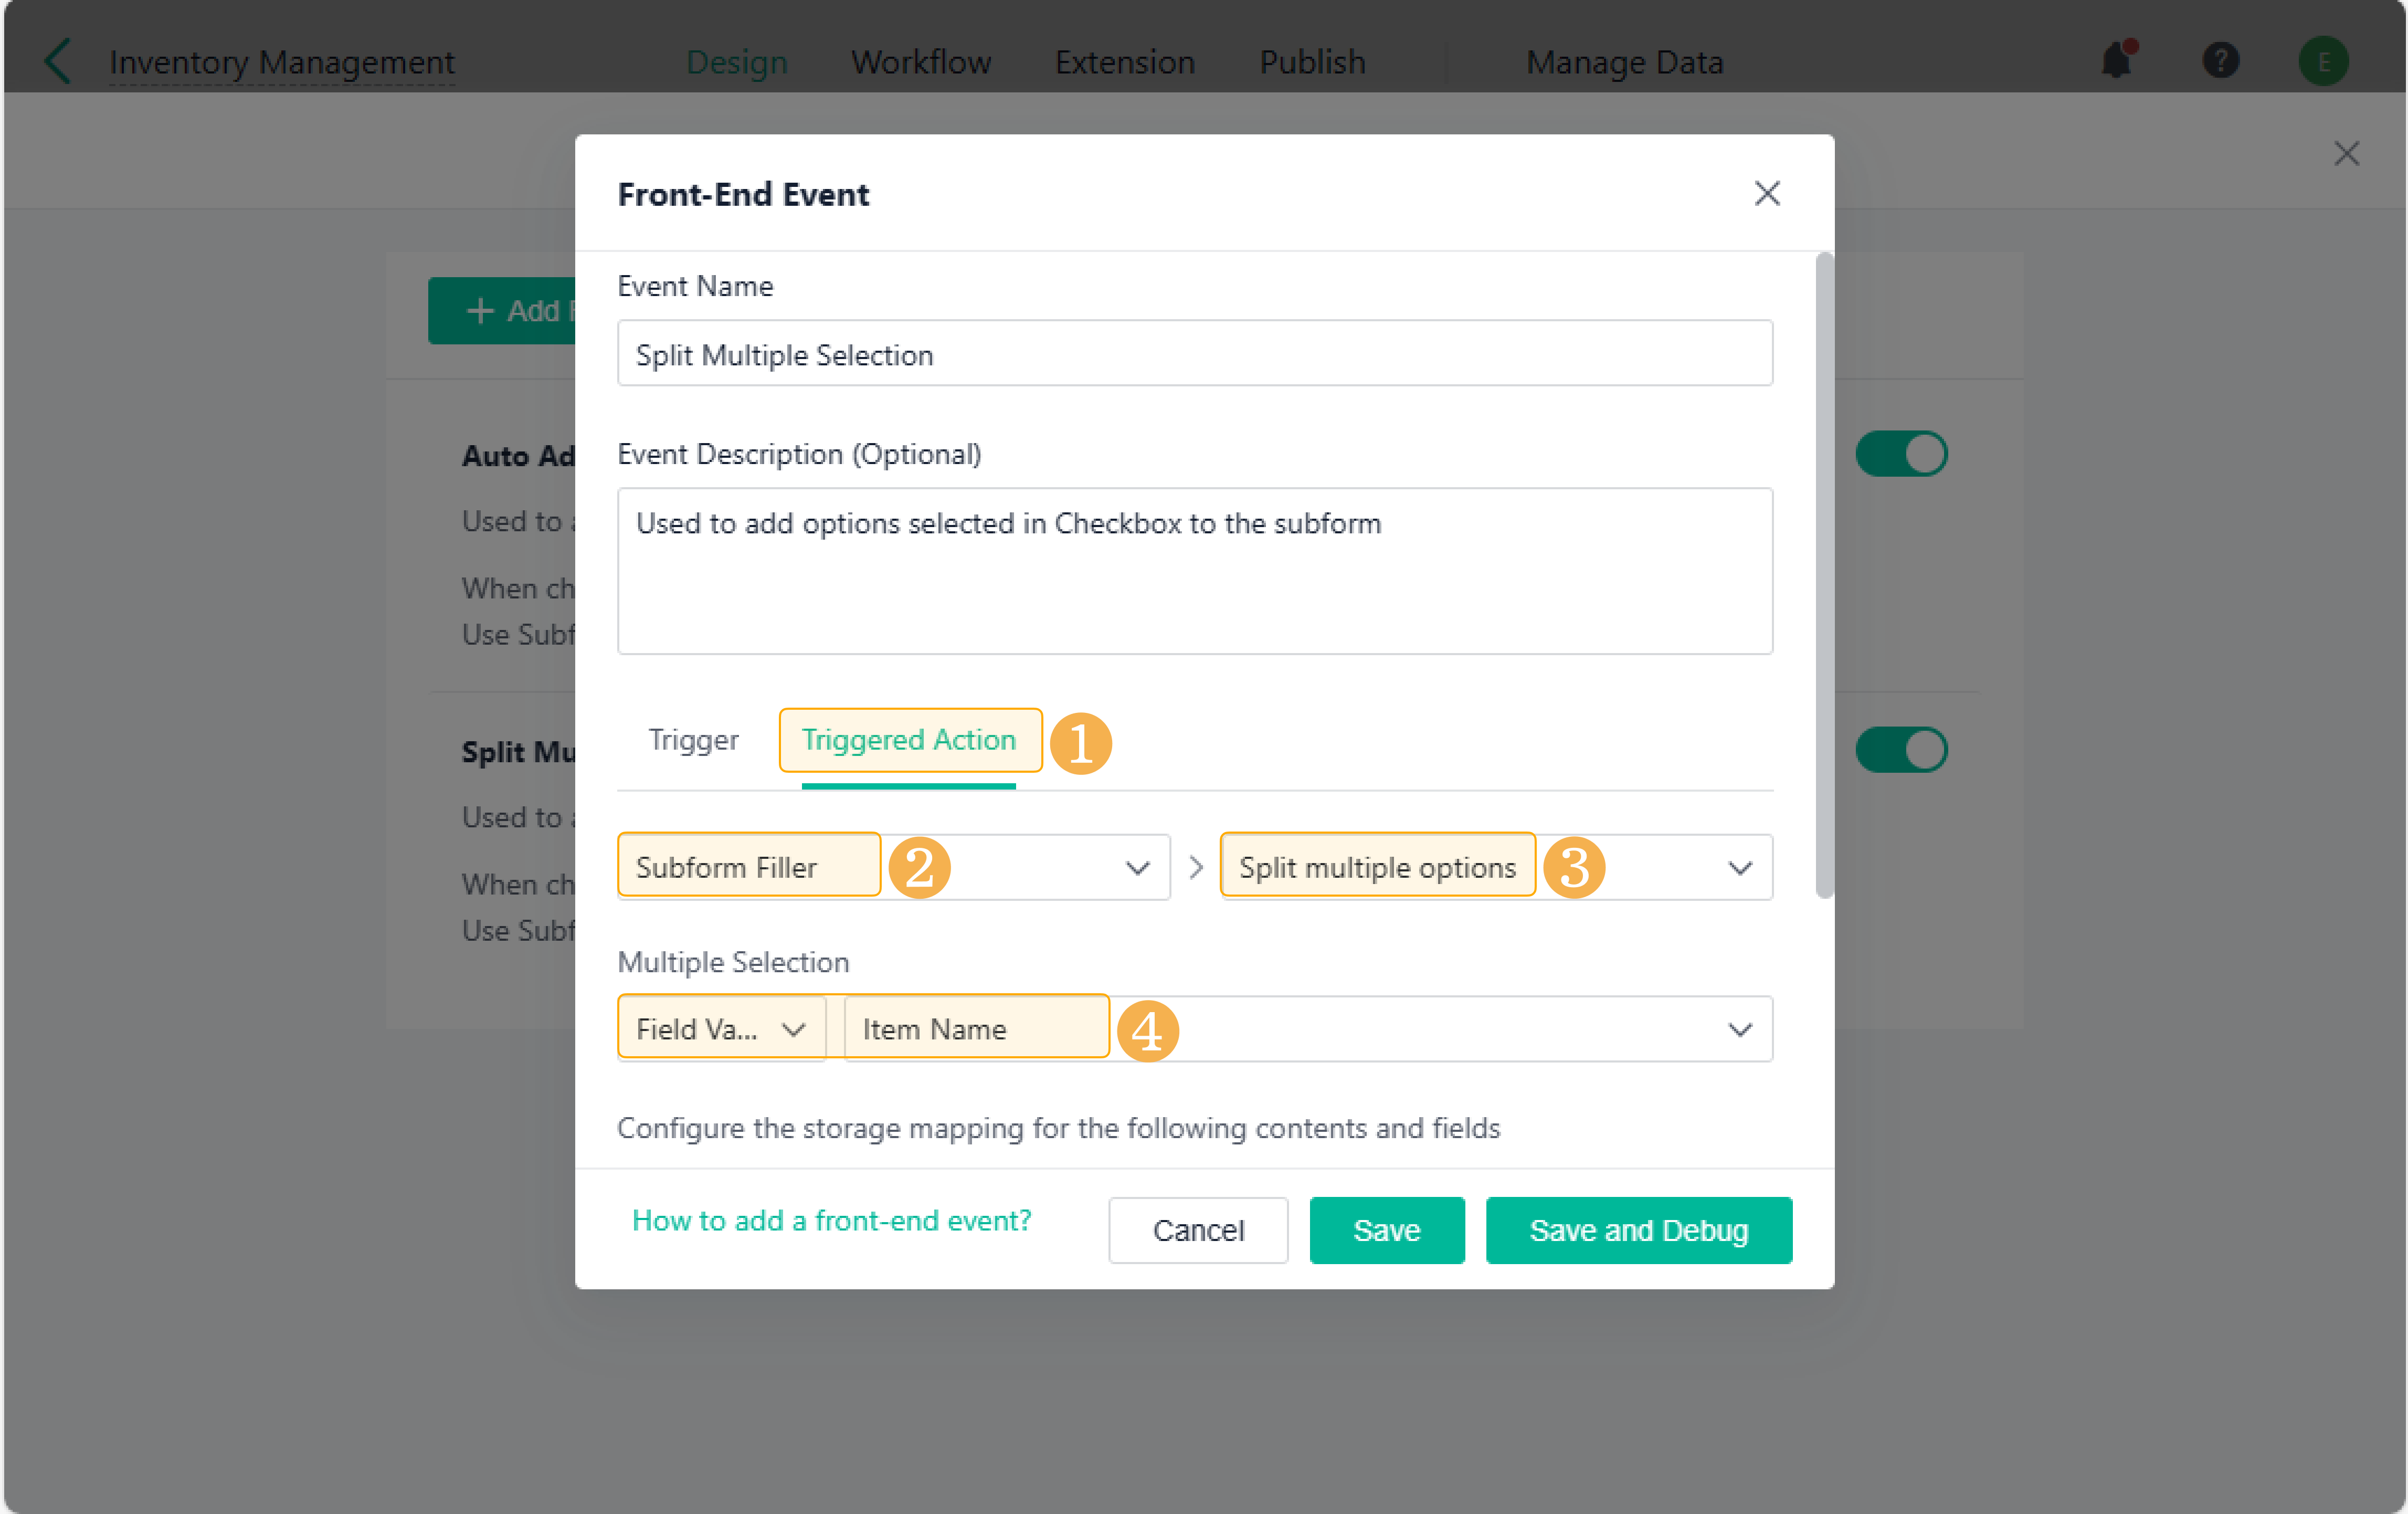The image size is (2408, 1514).
Task: Open the Field Value type dropdown
Action: pyautogui.click(x=721, y=1029)
